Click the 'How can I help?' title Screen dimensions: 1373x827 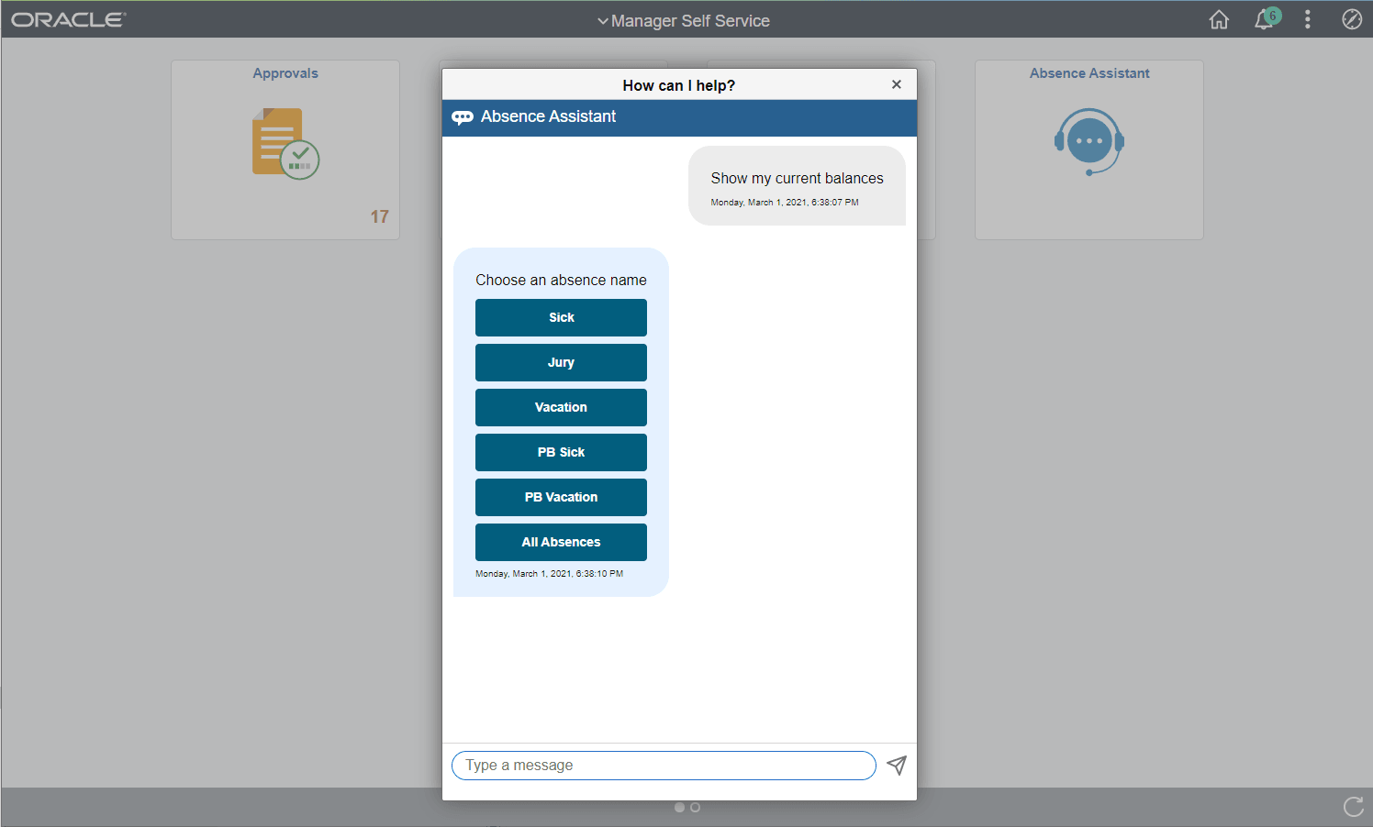(679, 85)
